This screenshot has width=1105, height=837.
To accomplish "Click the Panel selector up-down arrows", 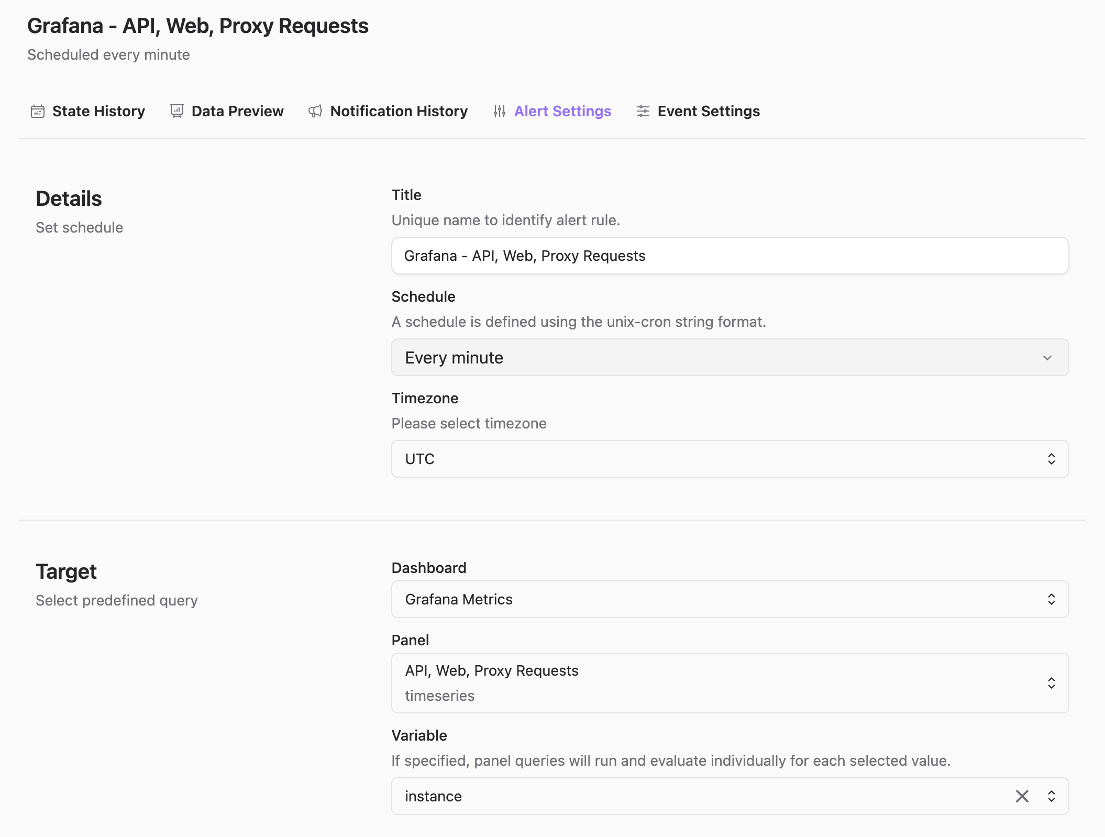I will [1052, 683].
